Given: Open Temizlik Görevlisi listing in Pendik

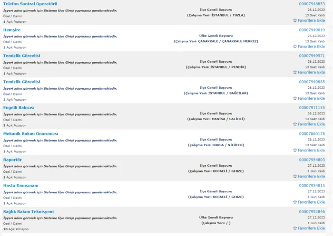Looking at the screenshot, I should (21, 56).
